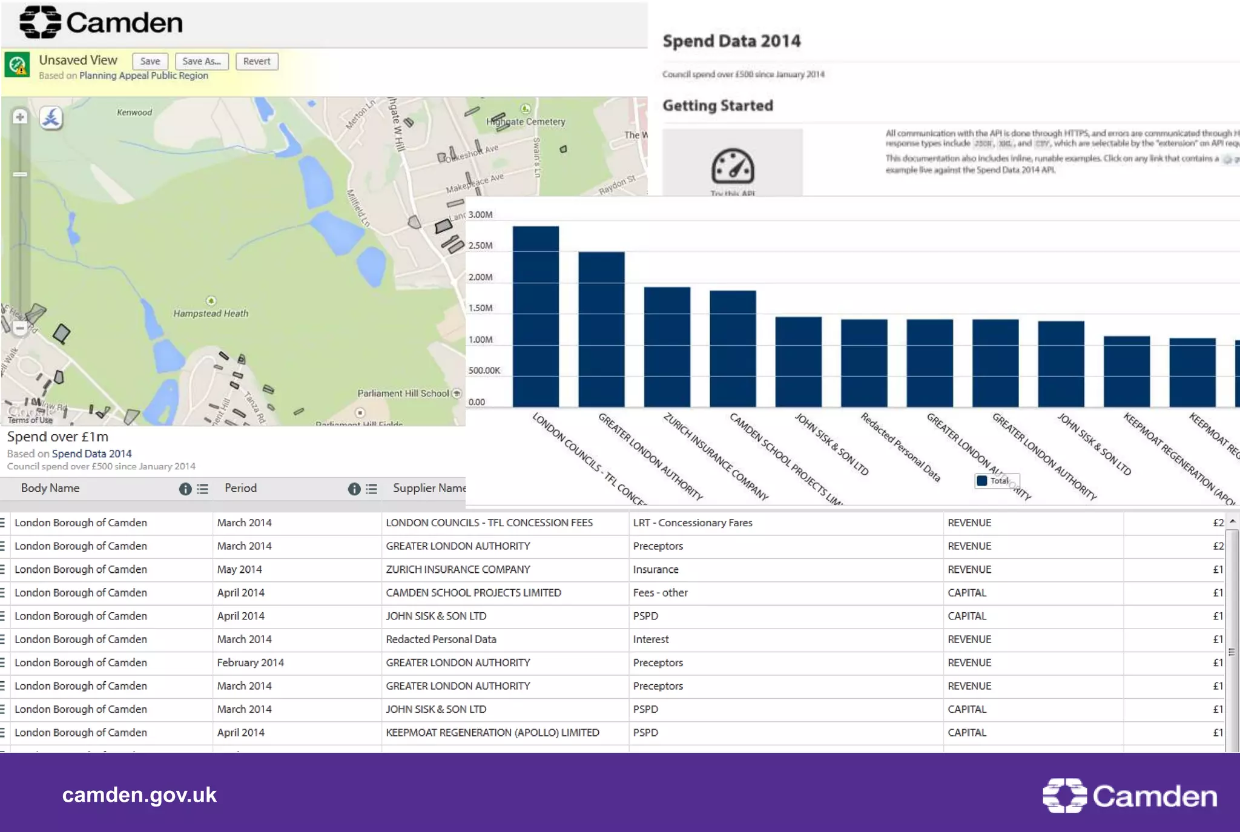This screenshot has width=1240, height=832.
Task: Revert the unsaved view
Action: click(257, 61)
